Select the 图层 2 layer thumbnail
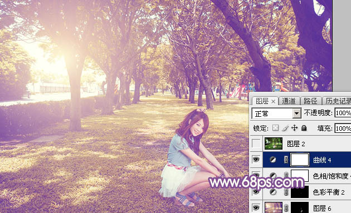Screen dimensions: 351x213 pos(274,143)
